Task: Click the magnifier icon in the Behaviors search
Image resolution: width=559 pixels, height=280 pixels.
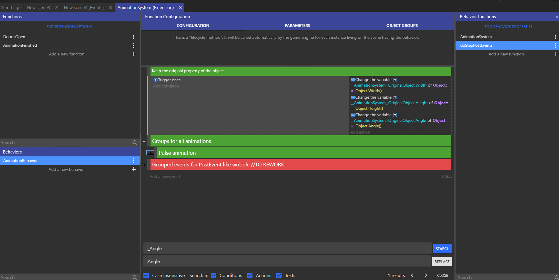Action: click(135, 143)
